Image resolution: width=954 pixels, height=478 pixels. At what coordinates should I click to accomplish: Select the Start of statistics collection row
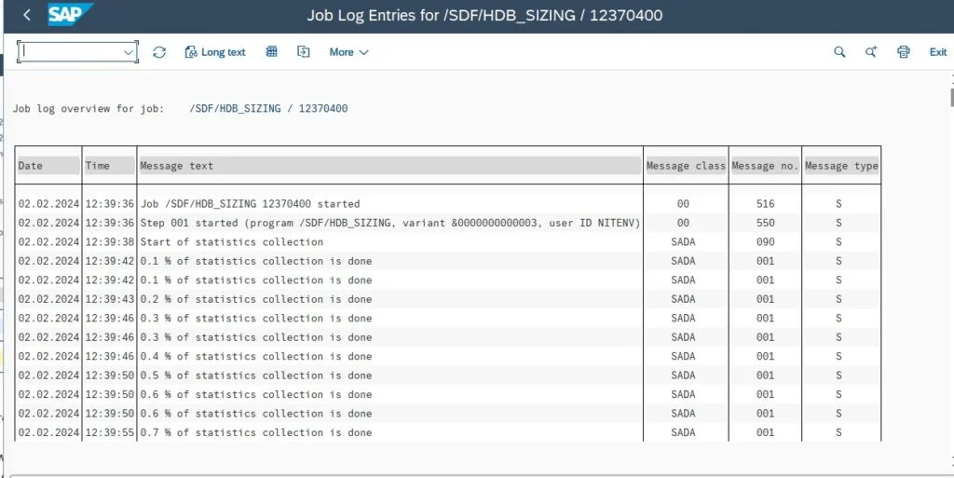(448, 241)
